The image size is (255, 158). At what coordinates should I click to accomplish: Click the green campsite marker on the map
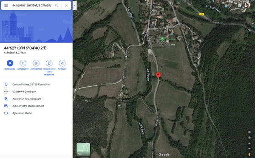pos(162,39)
